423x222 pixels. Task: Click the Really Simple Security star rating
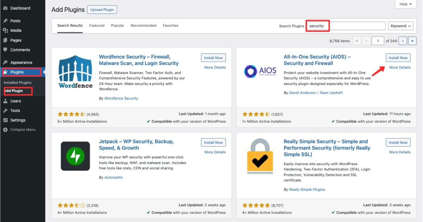(256, 205)
